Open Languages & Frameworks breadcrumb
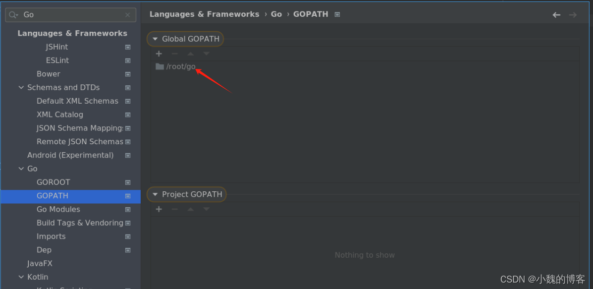 (204, 14)
